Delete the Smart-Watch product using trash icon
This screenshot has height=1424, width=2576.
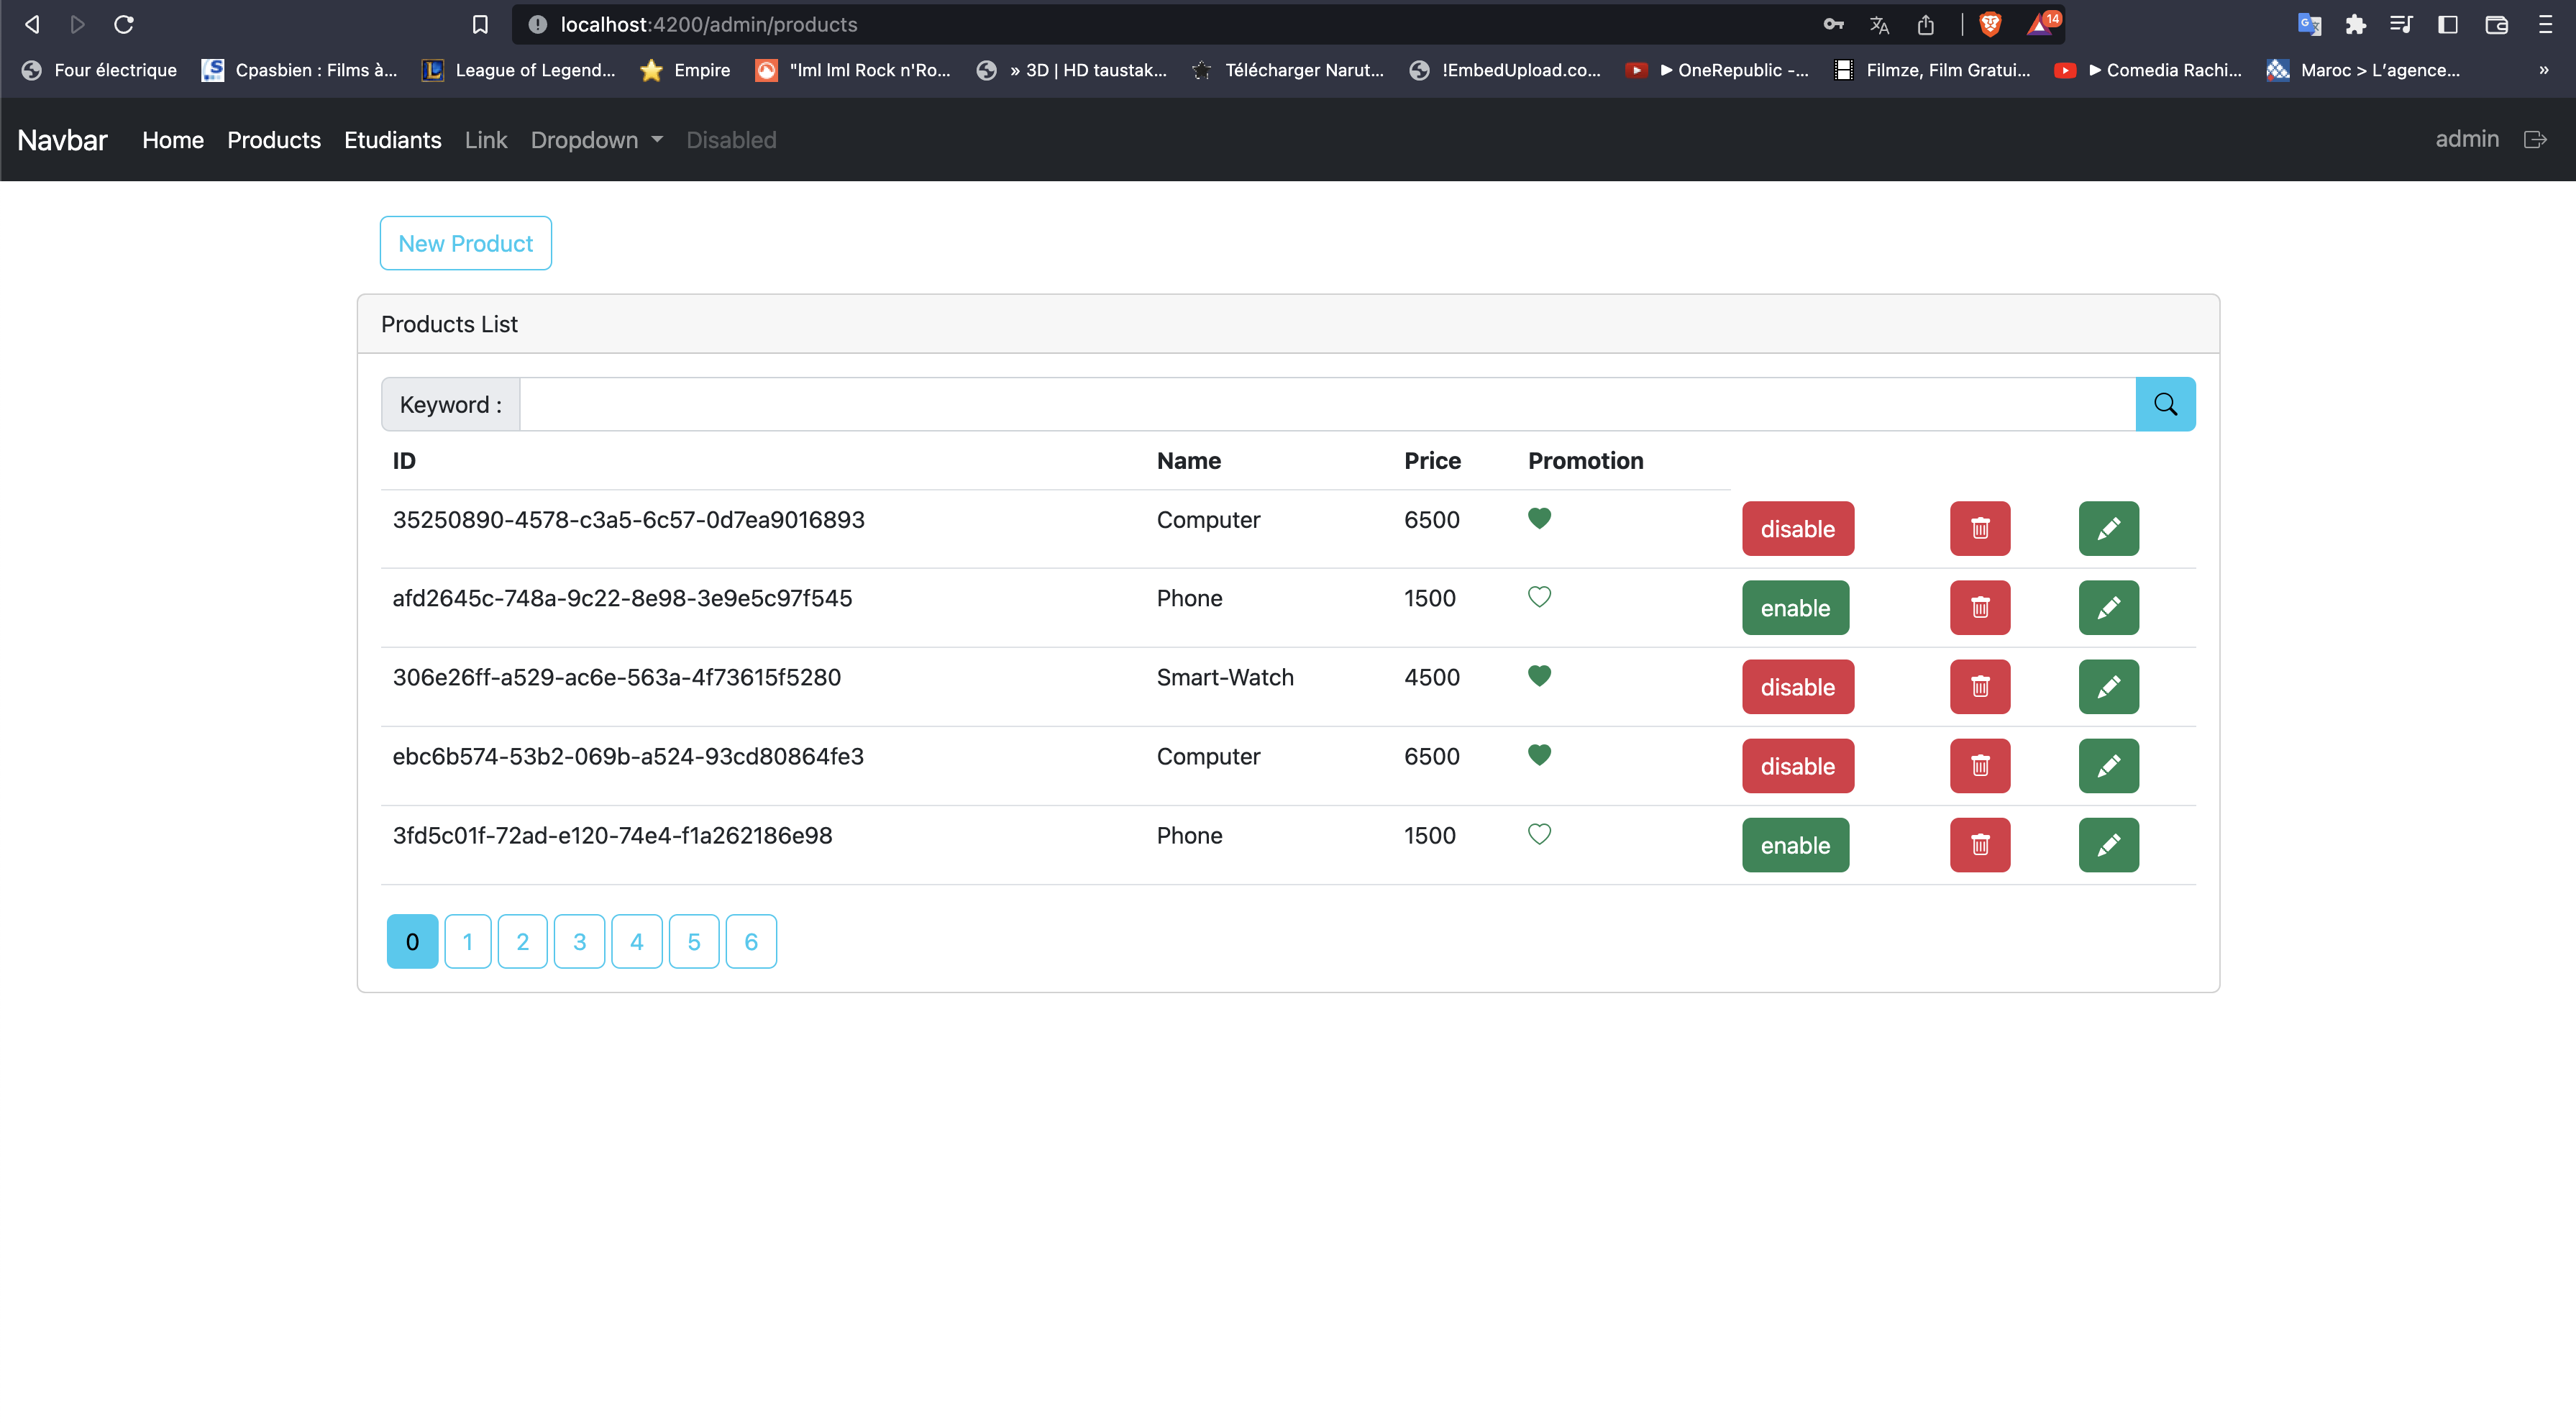point(1979,687)
